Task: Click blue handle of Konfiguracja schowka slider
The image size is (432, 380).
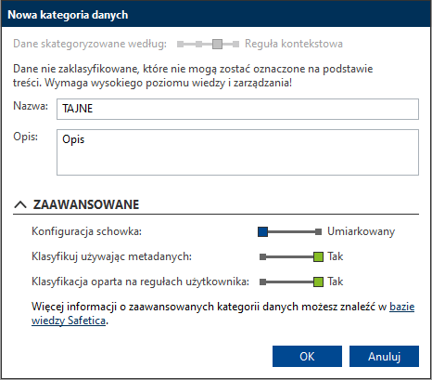Action: point(262,231)
